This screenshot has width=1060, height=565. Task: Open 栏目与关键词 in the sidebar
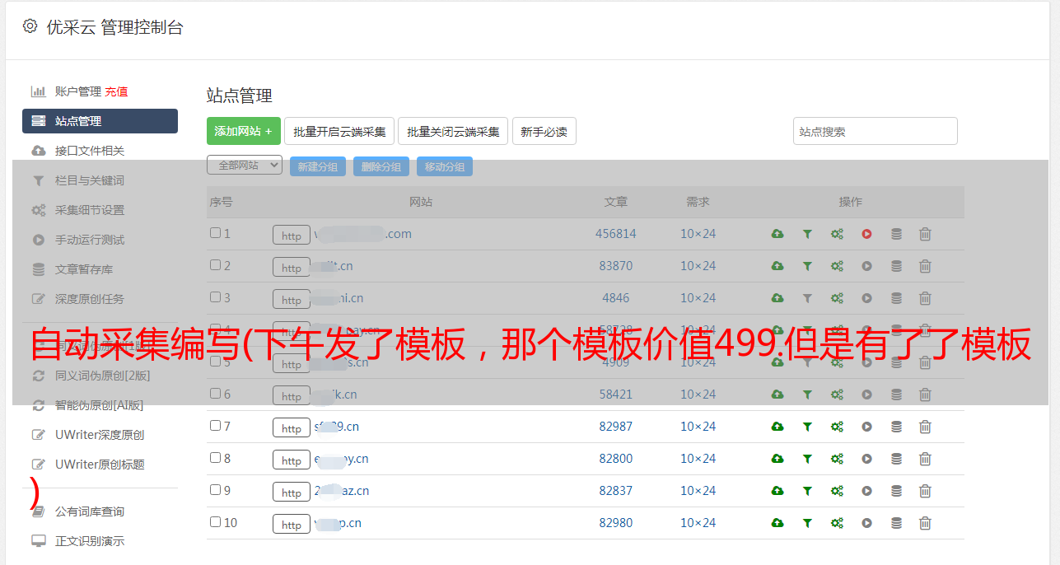[90, 180]
